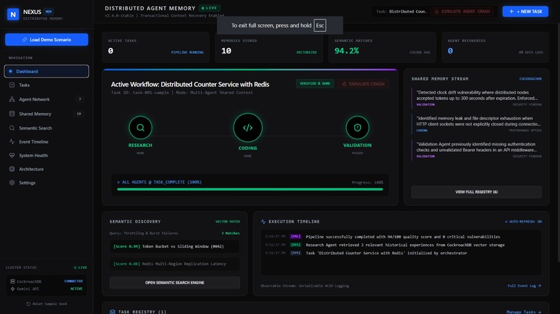Click the Manage Tasks link
The image size is (560, 314).
tap(524, 312)
